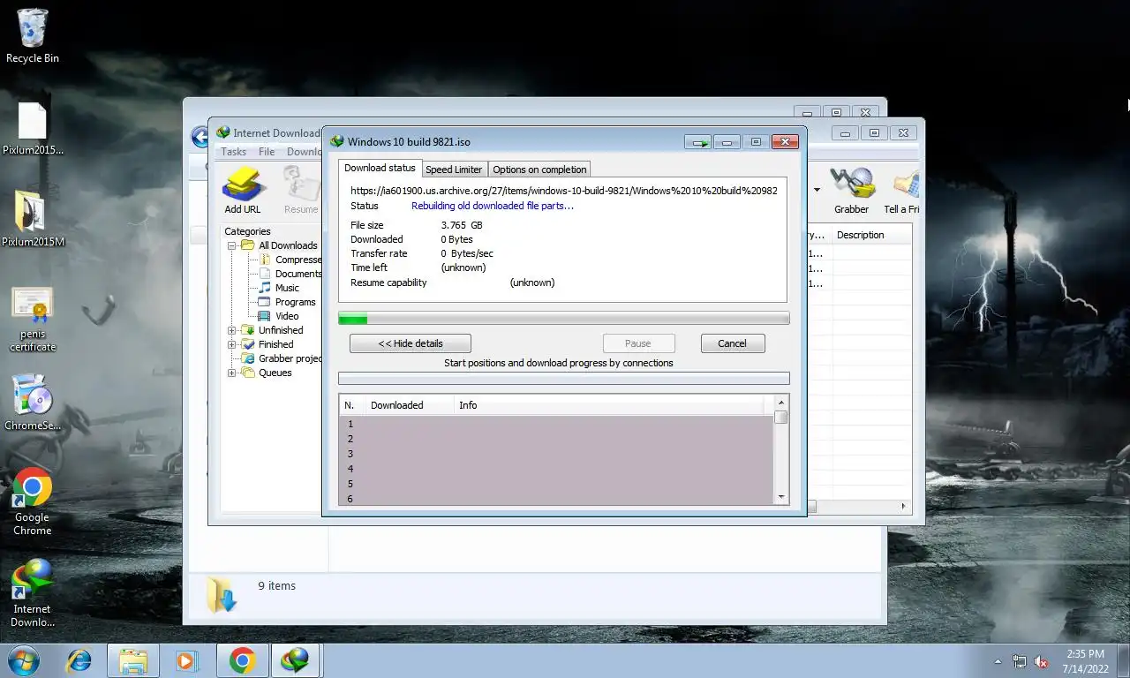Click the Pause button
Screen dimensions: 1130x678
click(x=638, y=343)
